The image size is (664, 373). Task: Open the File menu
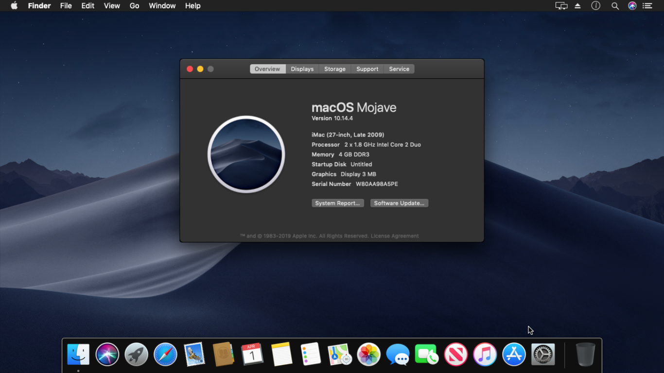tap(66, 6)
